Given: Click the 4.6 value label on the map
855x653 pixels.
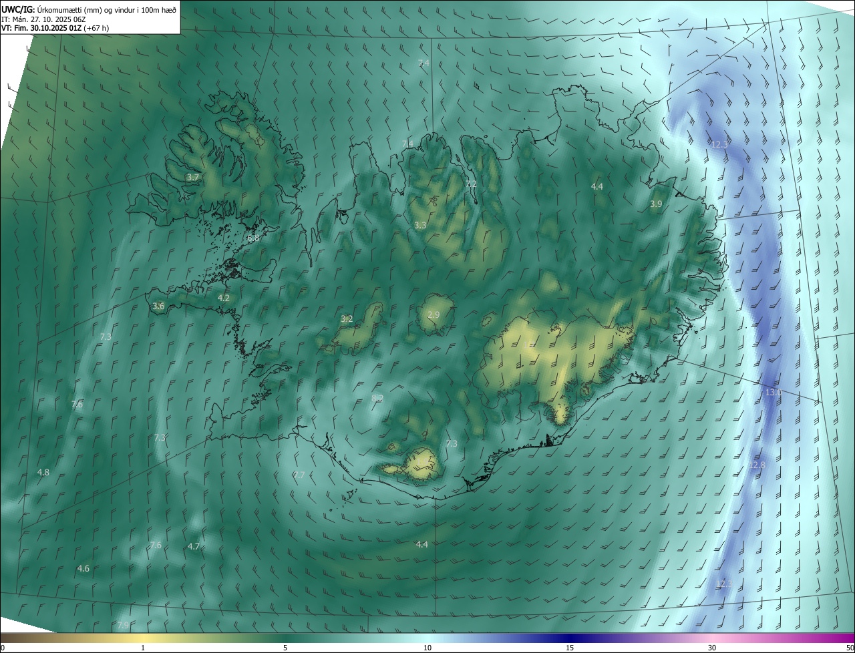Looking at the screenshot, I should click(x=83, y=568).
